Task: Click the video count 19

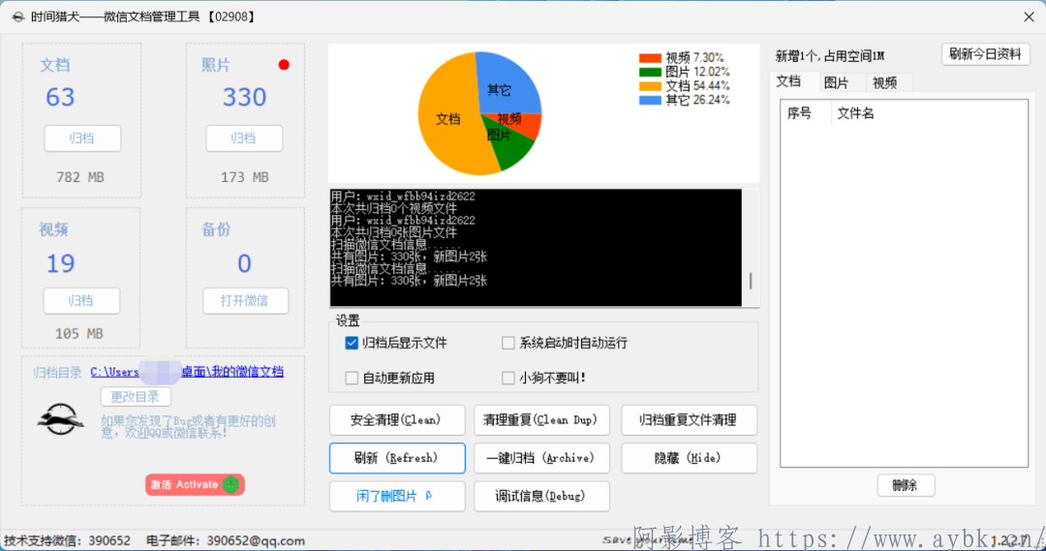Action: pyautogui.click(x=60, y=263)
